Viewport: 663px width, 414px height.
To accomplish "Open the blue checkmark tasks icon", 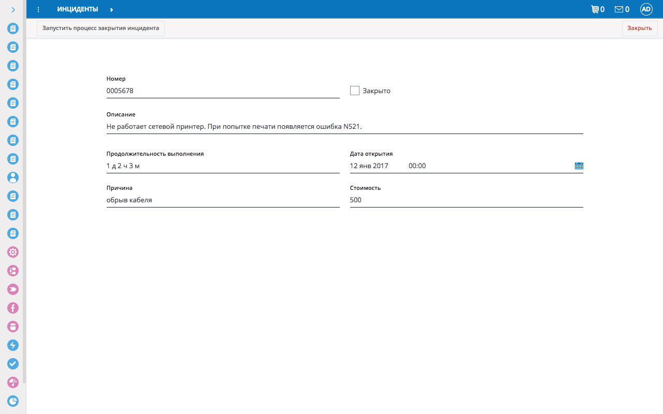I will pyautogui.click(x=13, y=364).
